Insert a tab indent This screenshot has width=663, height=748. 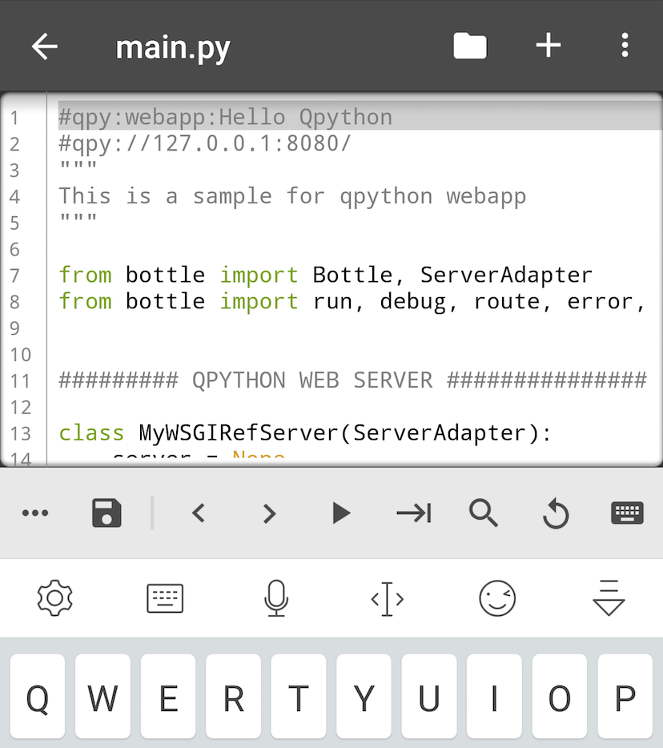tap(412, 513)
